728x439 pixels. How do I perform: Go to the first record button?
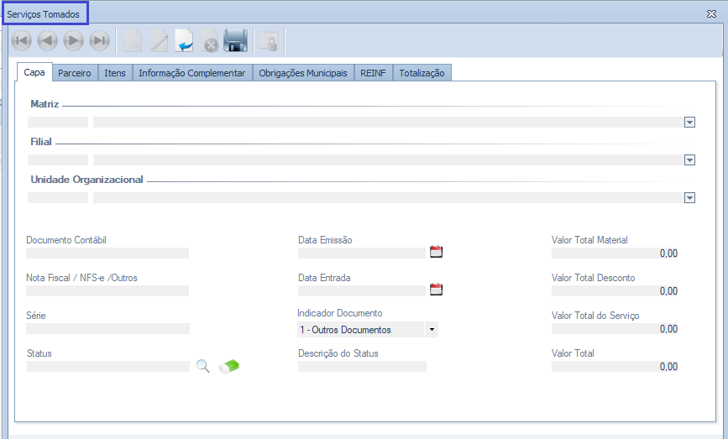(22, 40)
